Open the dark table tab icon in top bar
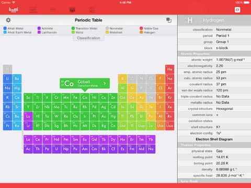 [72, 9]
